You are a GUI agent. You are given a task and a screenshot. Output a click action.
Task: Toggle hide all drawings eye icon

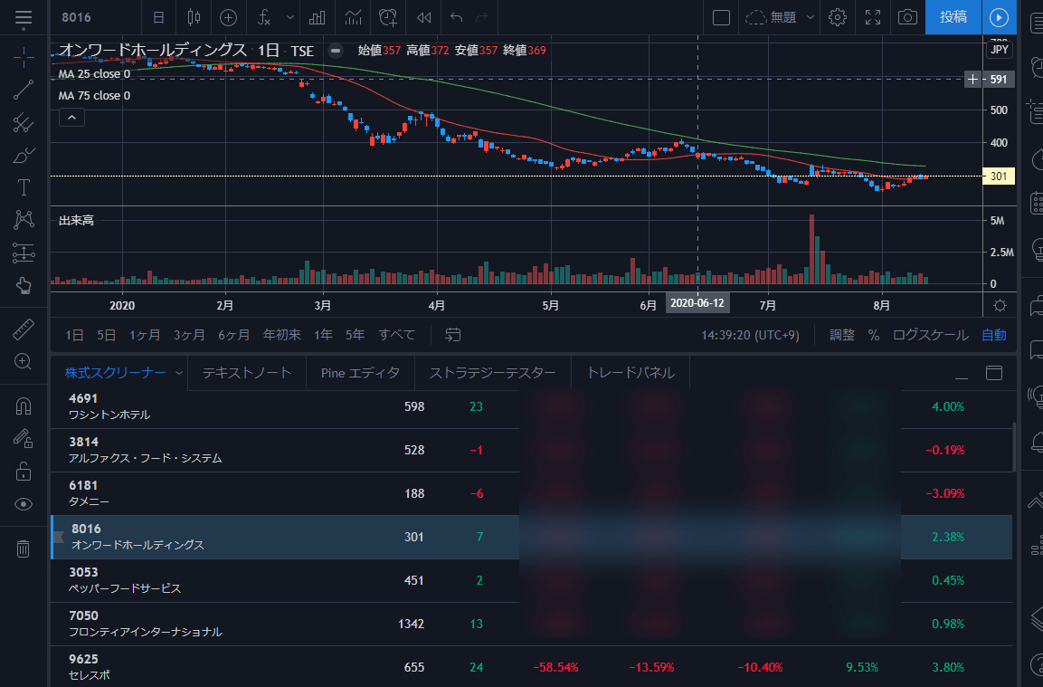[x=24, y=504]
